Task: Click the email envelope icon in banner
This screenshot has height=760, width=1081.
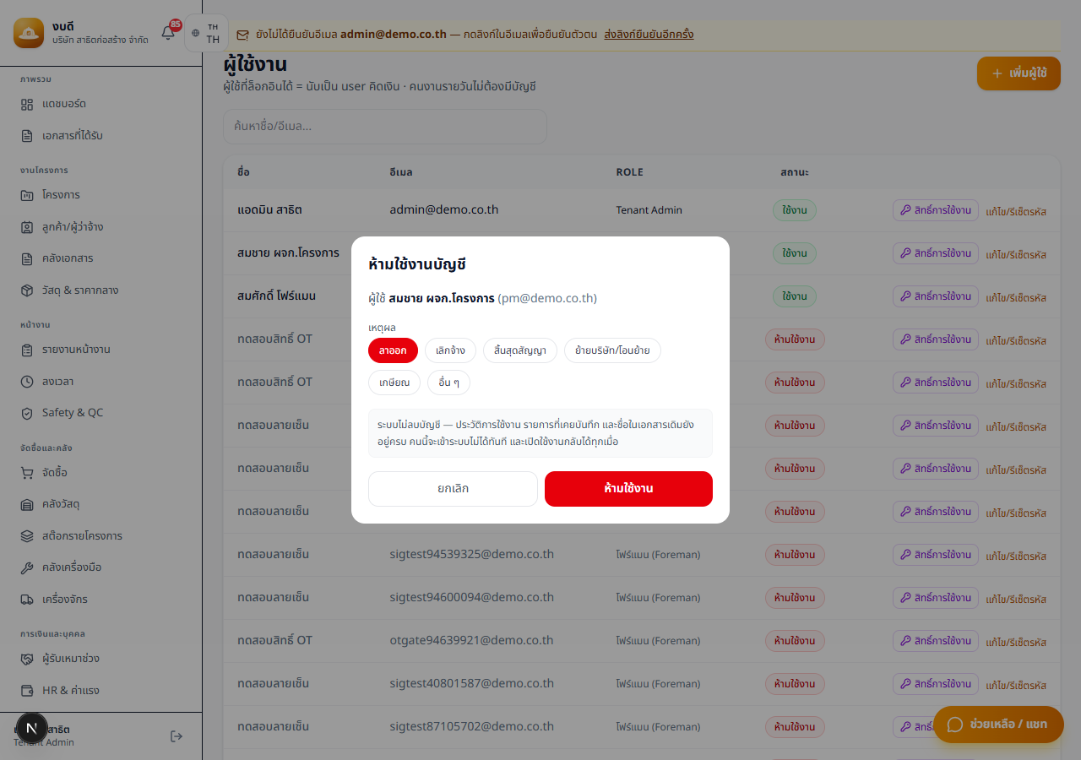Action: (x=243, y=35)
